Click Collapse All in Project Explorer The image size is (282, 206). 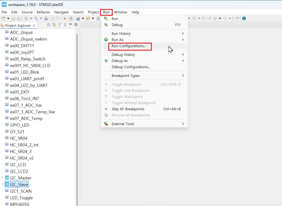pyautogui.click(x=49, y=25)
